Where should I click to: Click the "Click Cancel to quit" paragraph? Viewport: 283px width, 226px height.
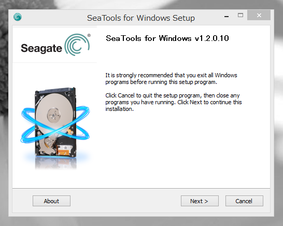(x=174, y=102)
